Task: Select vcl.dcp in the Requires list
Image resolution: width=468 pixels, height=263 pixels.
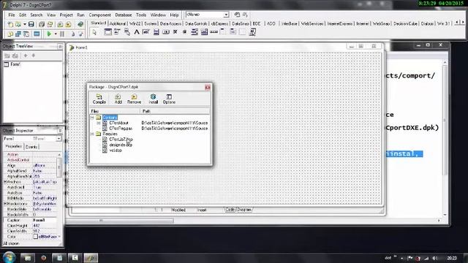Action: (116, 150)
